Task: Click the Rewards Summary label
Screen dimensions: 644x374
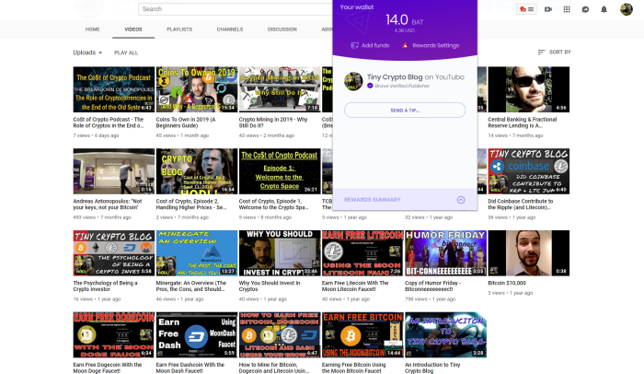Action: (372, 200)
